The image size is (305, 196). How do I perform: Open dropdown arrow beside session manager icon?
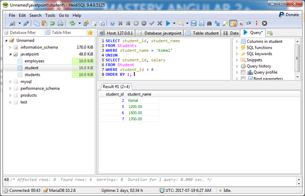pyautogui.click(x=20, y=23)
